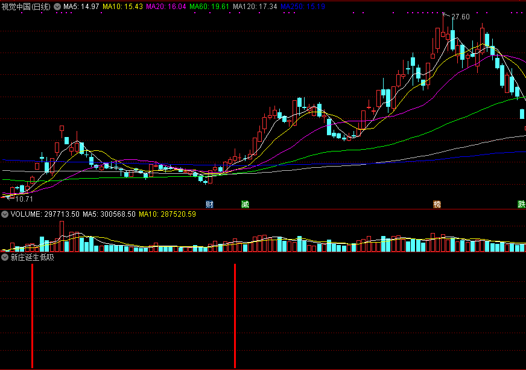Expand the VOLUME panel options arrow
Viewport: 526px width, 370px height.
pyautogui.click(x=5, y=214)
